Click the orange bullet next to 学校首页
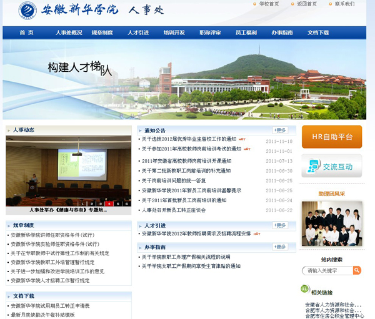This screenshot has width=375, height=319. (256, 4)
